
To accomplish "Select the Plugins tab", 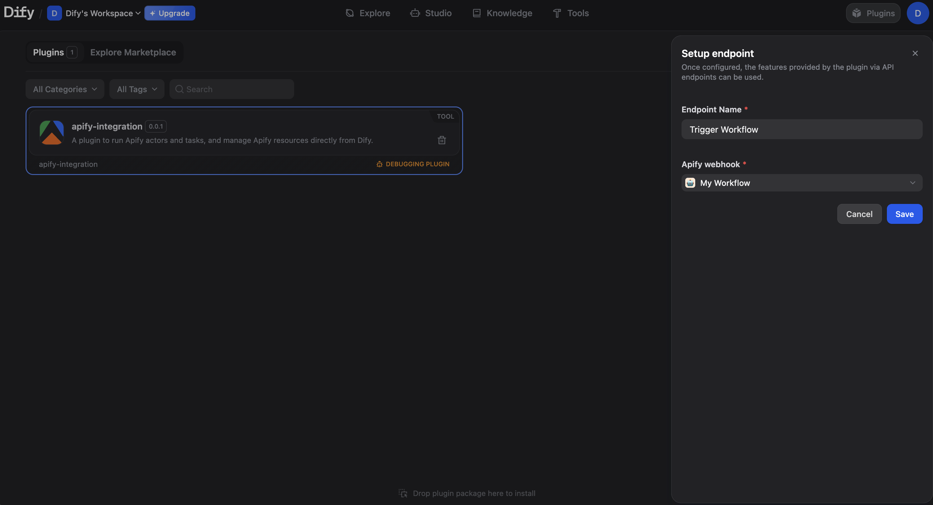I will (x=49, y=52).
